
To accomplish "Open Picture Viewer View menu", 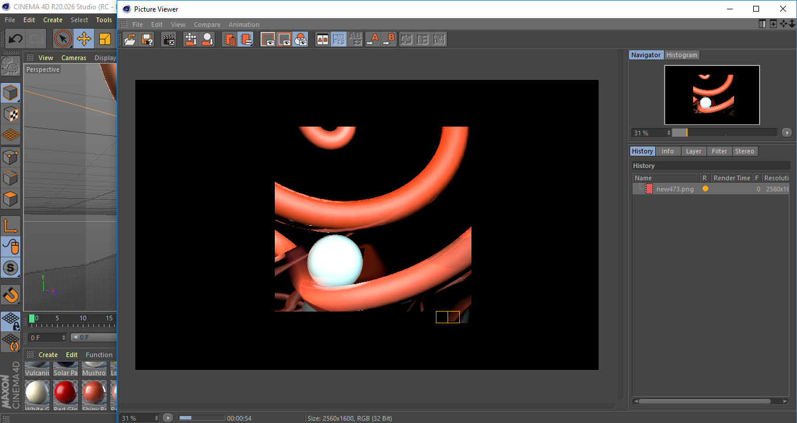I will click(178, 25).
